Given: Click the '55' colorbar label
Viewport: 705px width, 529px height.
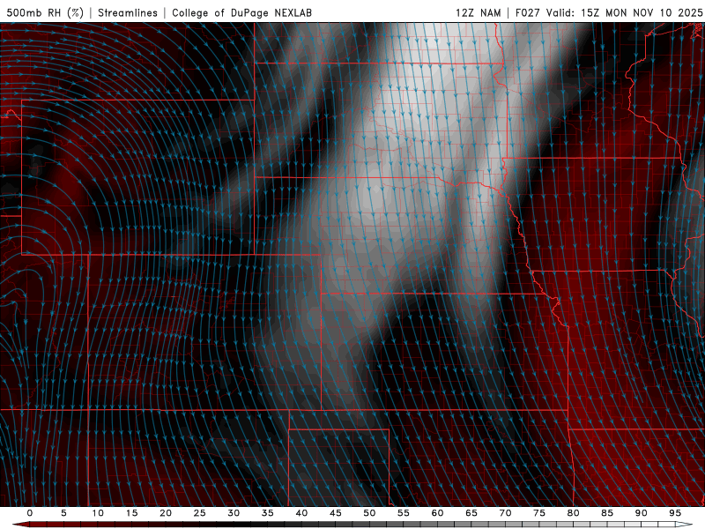Looking at the screenshot, I should pyautogui.click(x=404, y=513).
